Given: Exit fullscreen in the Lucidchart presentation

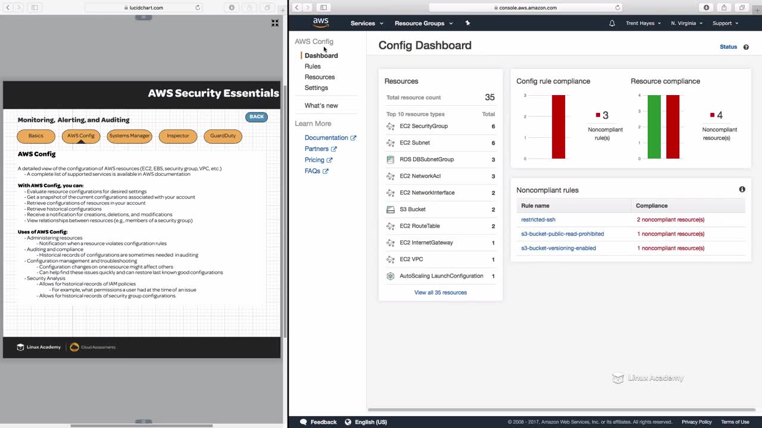Looking at the screenshot, I should (275, 23).
